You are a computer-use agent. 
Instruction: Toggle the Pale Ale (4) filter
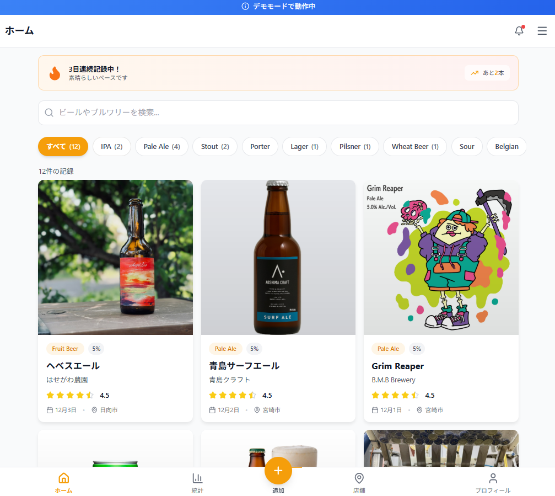(x=161, y=147)
